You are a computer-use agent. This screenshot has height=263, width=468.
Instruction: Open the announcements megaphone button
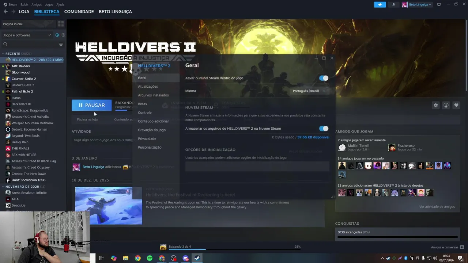pos(380,4)
